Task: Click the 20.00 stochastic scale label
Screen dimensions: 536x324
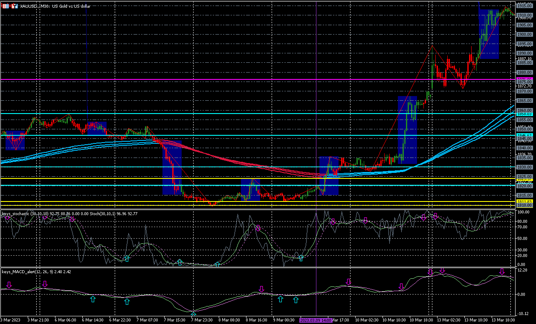Action: coord(522,255)
